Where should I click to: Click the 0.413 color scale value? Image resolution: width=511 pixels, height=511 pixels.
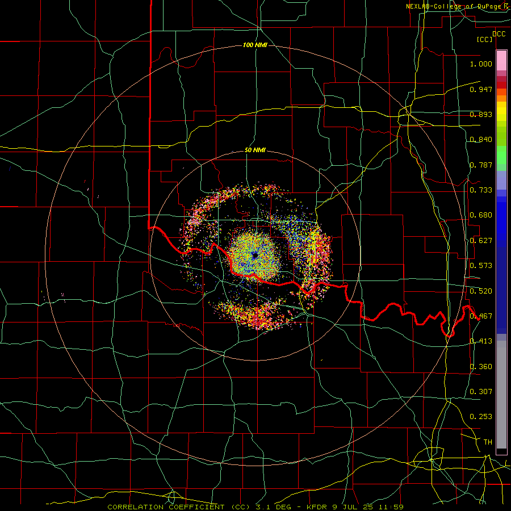(x=481, y=341)
